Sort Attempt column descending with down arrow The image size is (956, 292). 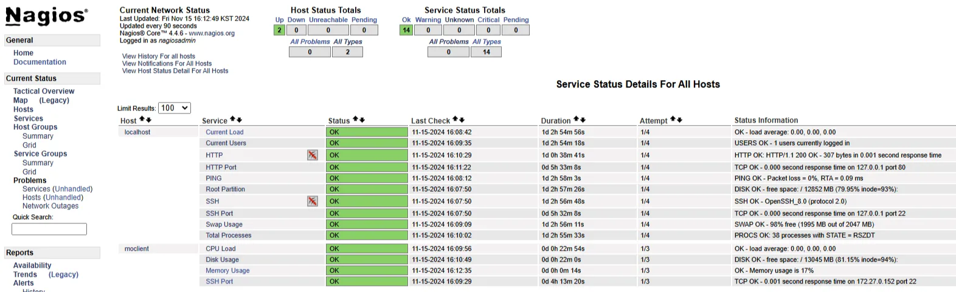point(679,120)
